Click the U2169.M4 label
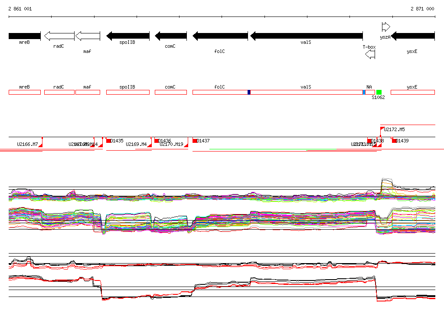Viewport: 444px width, 310px height. (x=136, y=145)
